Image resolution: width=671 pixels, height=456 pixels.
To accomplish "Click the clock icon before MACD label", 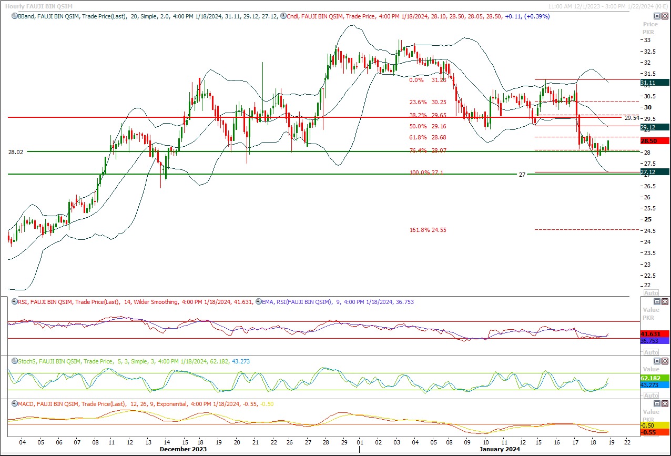I will pos(14,403).
